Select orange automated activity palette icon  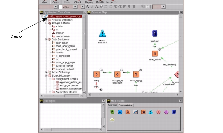point(128,112)
